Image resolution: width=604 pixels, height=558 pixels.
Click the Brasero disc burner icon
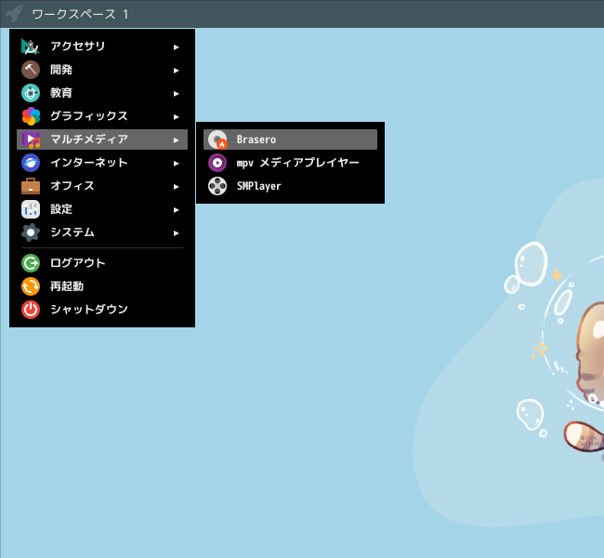point(217,139)
